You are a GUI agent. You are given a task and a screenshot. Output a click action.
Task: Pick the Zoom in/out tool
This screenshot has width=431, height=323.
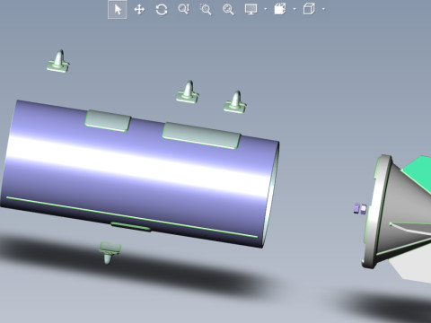183,9
